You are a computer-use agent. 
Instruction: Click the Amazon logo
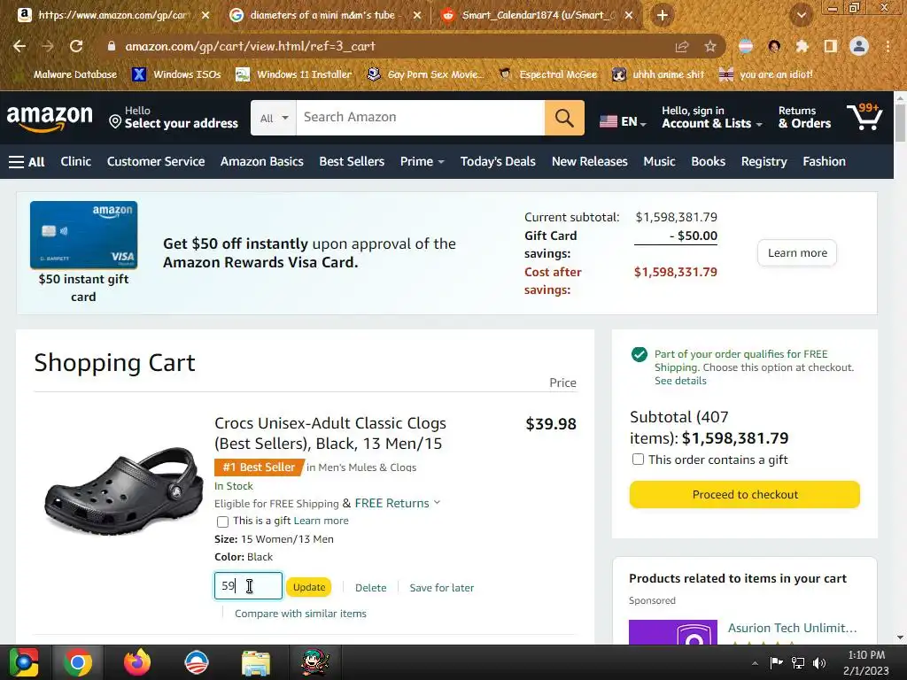(50, 118)
